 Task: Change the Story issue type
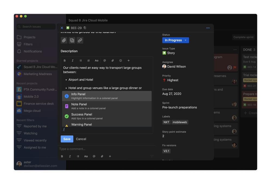168,53
